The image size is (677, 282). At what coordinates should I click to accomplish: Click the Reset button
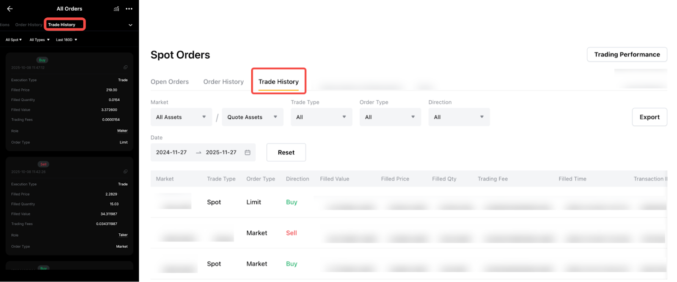pos(286,152)
